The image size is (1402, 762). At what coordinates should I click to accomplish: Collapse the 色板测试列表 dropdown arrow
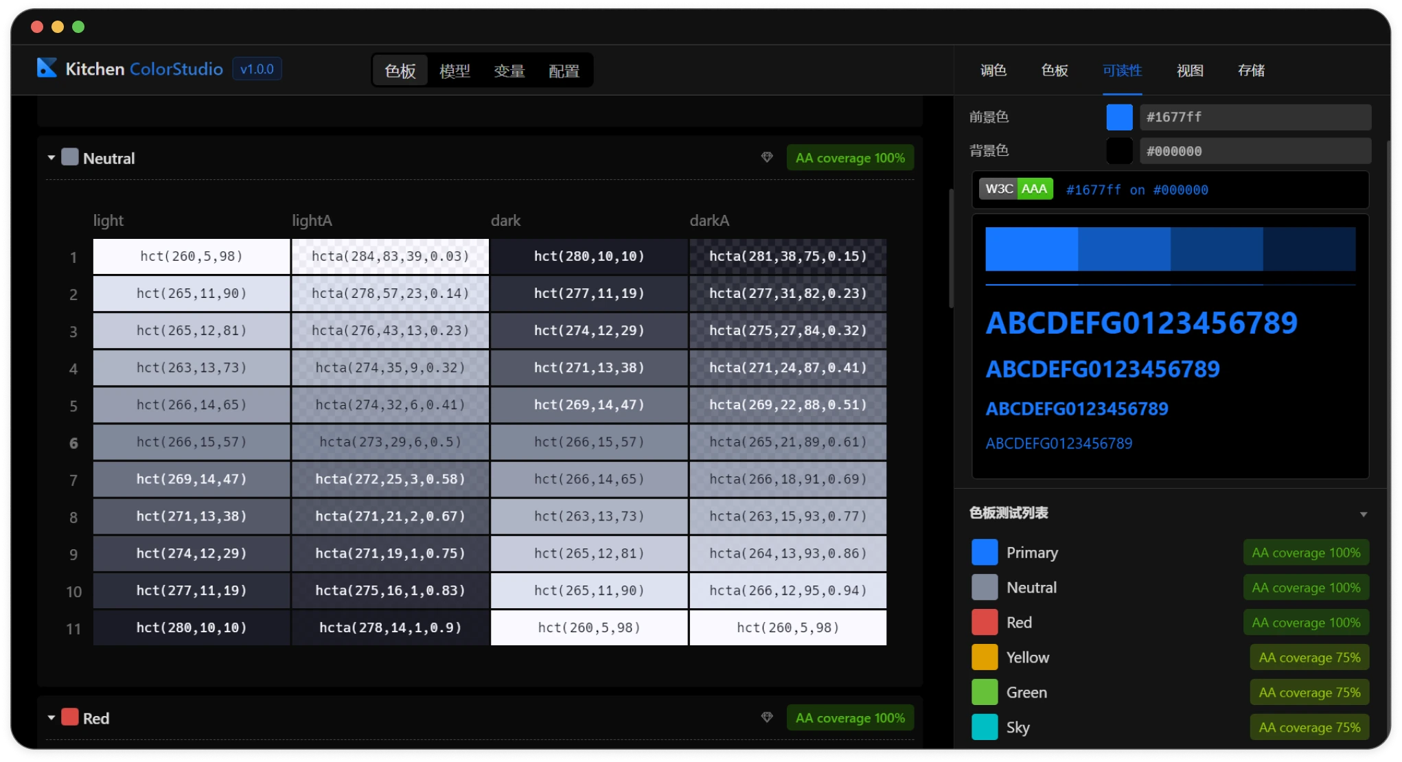(x=1364, y=514)
